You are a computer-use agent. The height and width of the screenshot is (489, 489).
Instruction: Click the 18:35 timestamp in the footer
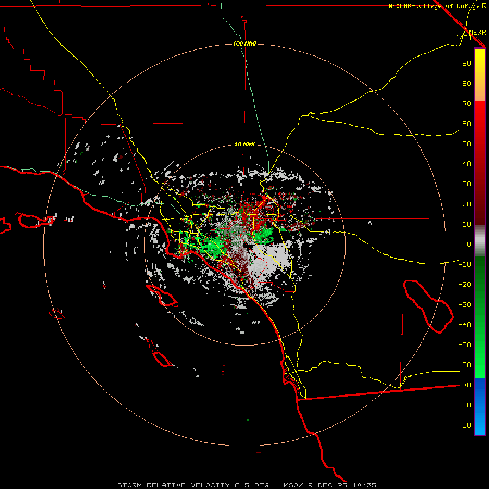[x=365, y=485]
